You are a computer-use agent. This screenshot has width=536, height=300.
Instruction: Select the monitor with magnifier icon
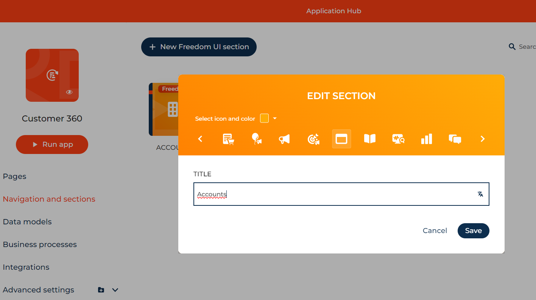[398, 139]
